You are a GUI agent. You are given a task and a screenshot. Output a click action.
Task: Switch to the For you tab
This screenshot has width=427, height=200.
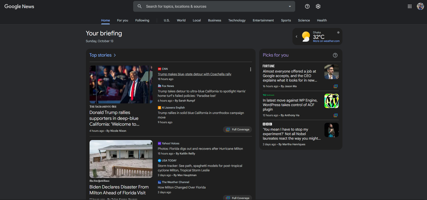point(122,20)
